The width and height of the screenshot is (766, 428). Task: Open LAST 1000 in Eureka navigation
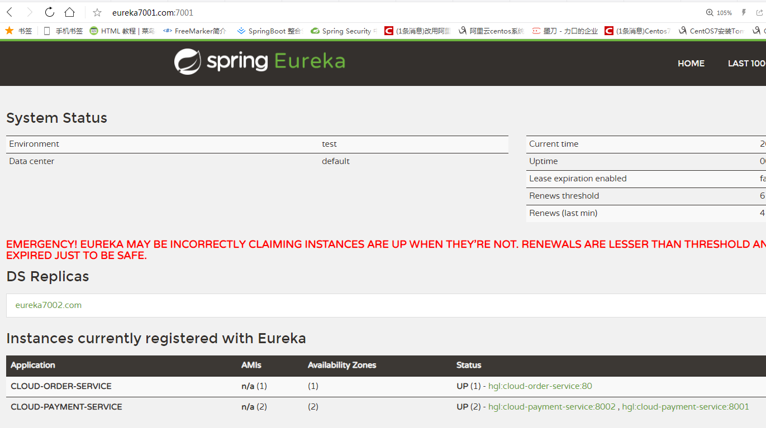(746, 64)
